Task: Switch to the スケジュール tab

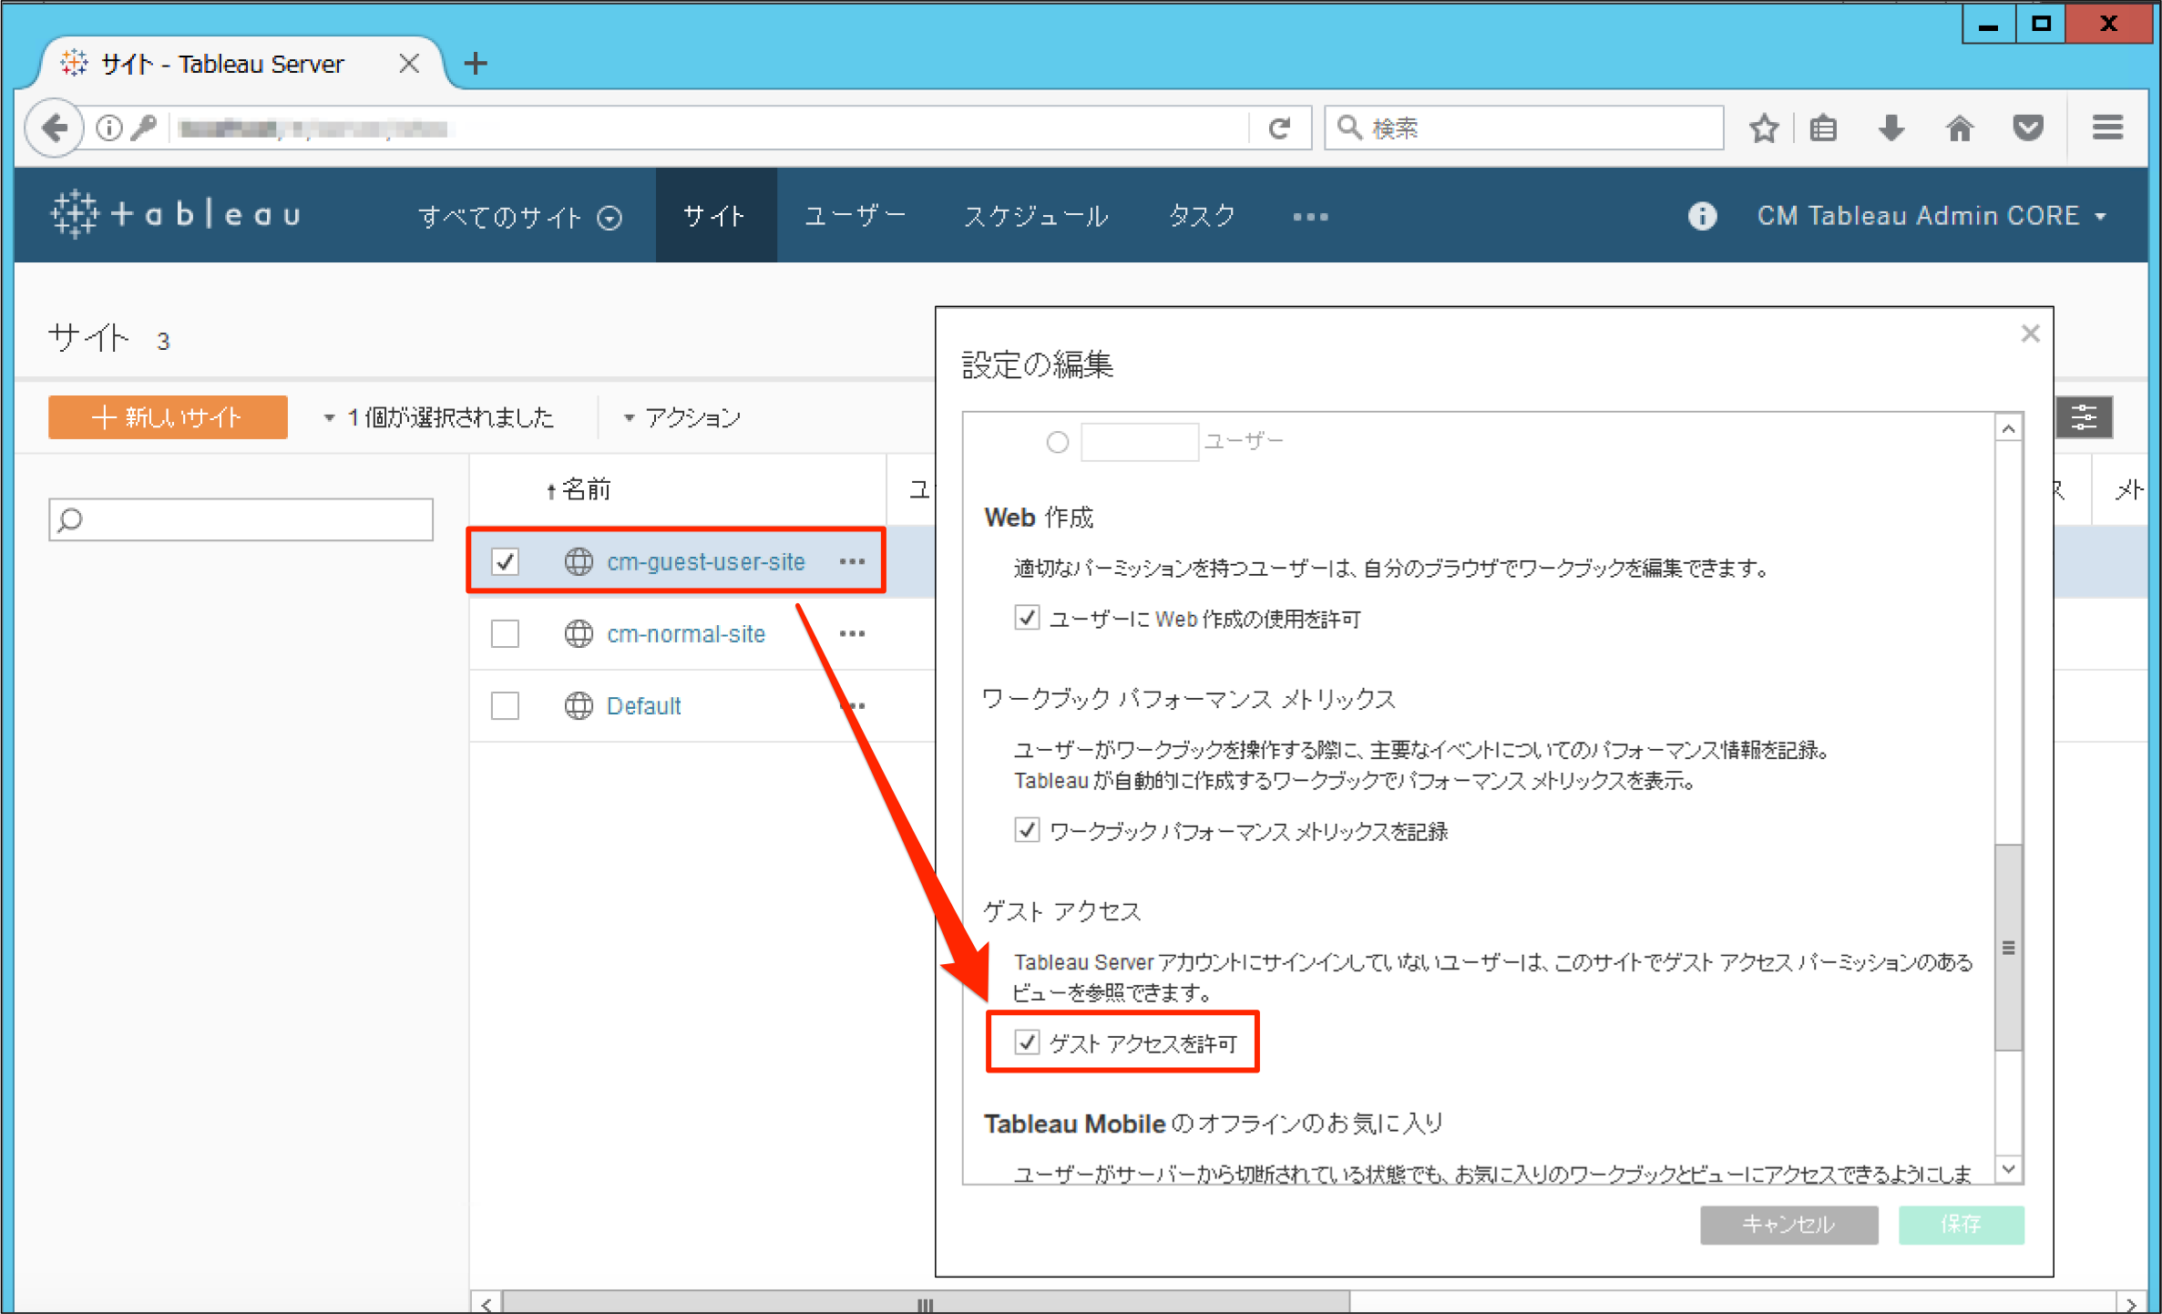Action: pos(1037,216)
